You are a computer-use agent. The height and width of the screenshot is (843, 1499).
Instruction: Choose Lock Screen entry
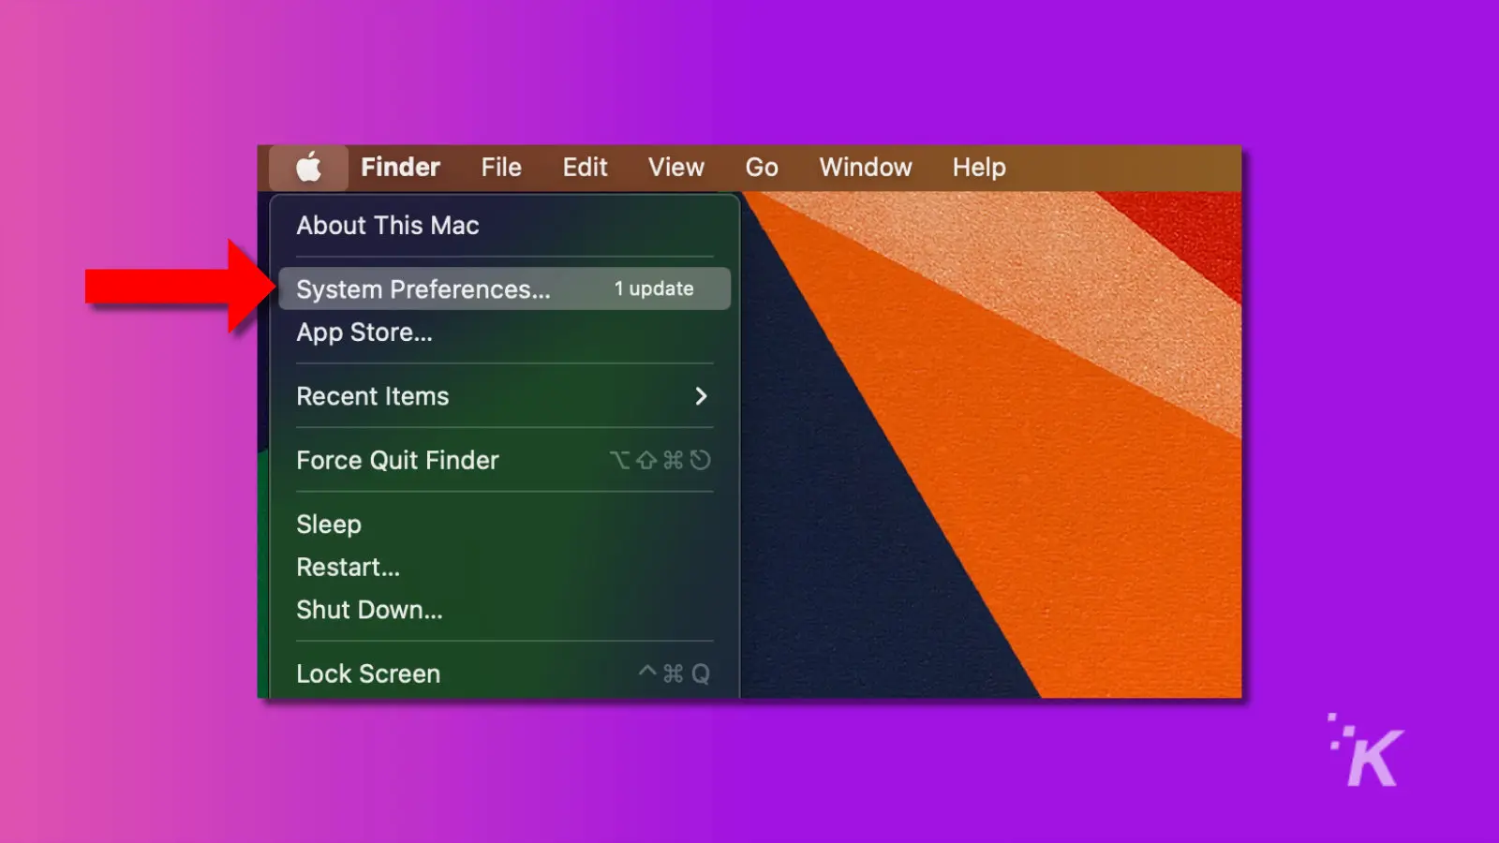(504, 674)
